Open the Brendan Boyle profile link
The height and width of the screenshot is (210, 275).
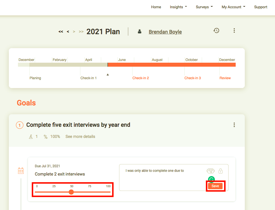[x=165, y=32]
